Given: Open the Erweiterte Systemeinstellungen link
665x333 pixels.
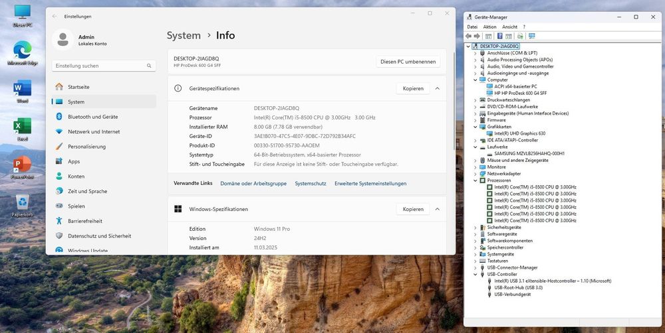Looking at the screenshot, I should pyautogui.click(x=370, y=183).
